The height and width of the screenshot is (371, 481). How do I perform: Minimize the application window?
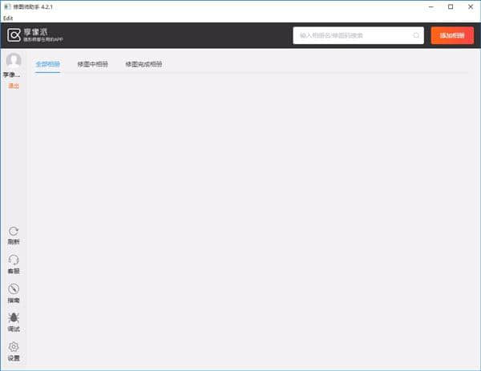coord(431,6)
